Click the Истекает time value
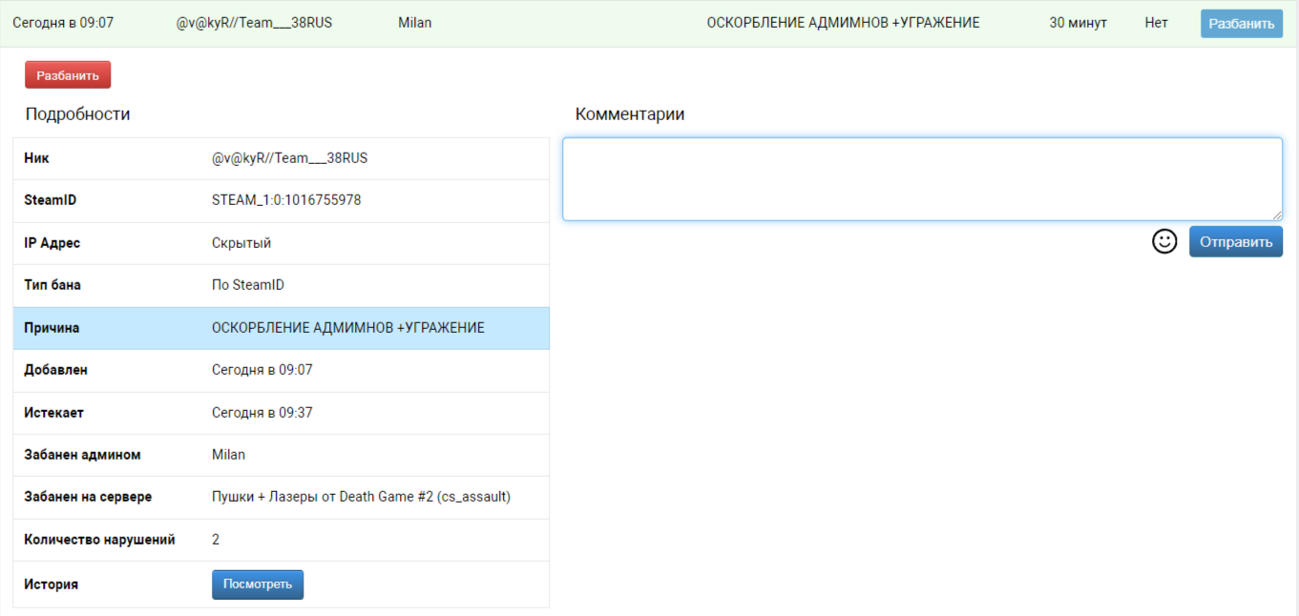 [262, 413]
